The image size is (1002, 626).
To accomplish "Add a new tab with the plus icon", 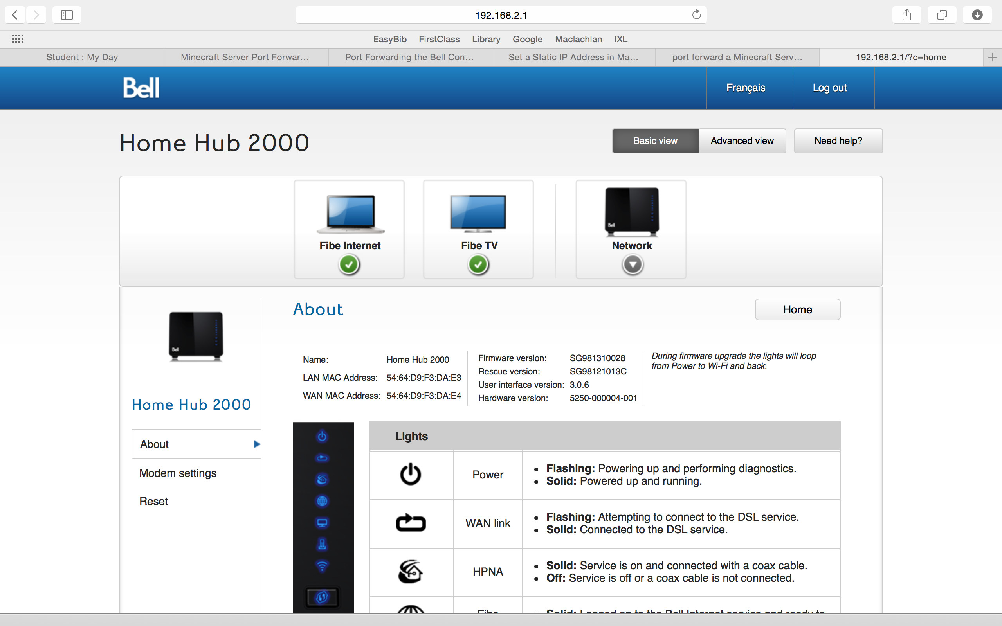I will pyautogui.click(x=993, y=57).
